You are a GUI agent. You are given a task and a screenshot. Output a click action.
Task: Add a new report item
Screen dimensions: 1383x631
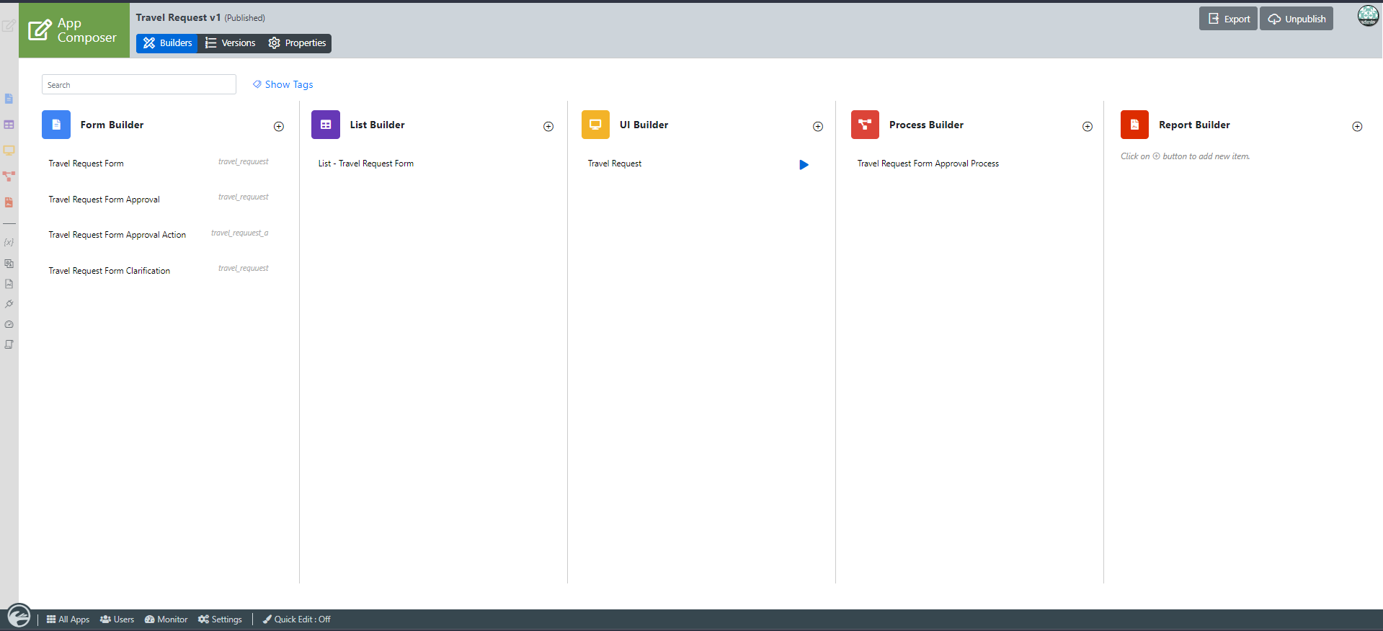1357,127
